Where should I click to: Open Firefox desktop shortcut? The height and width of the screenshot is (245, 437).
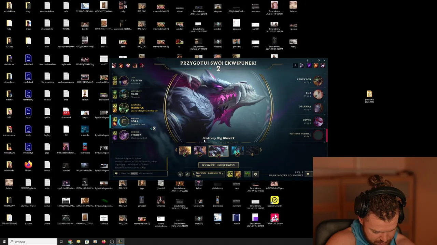[28, 167]
